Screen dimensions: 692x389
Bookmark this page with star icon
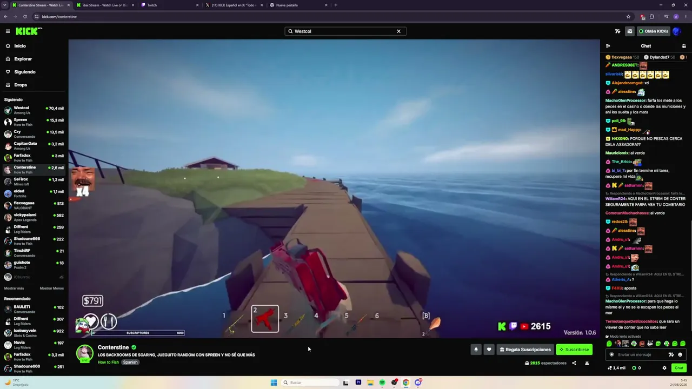(x=628, y=17)
